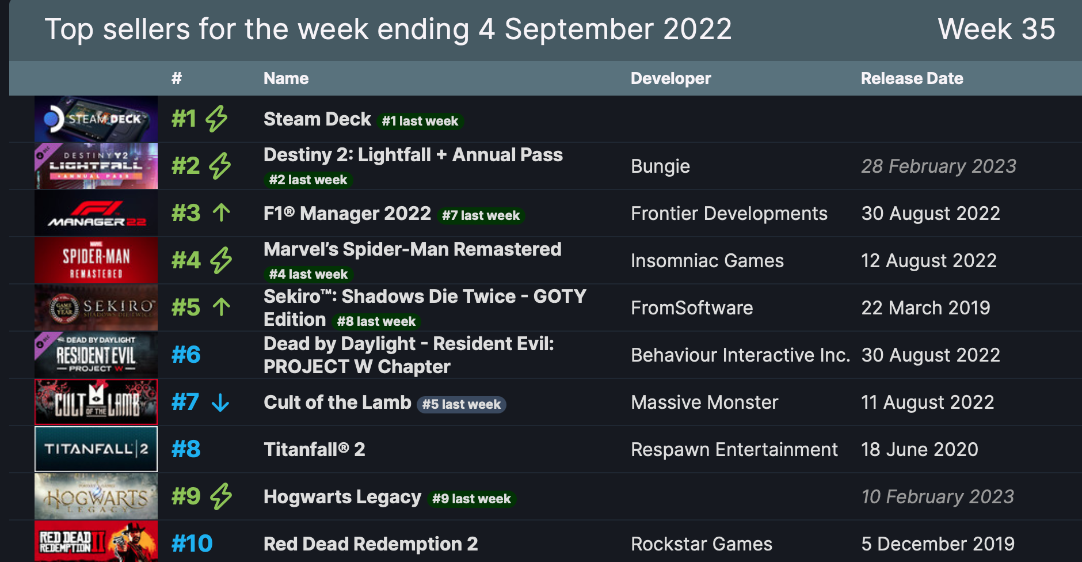Image resolution: width=1082 pixels, height=562 pixels.
Task: Open the Titanfall 2 game link
Action: [314, 449]
